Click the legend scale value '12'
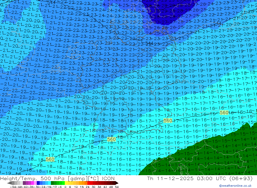257x188 pixels. (x=76, y=187)
